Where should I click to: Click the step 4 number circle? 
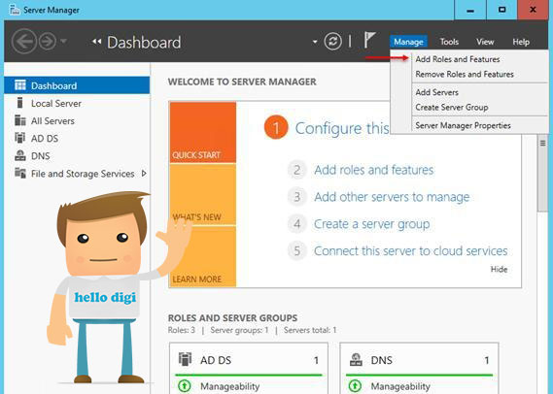tap(297, 224)
